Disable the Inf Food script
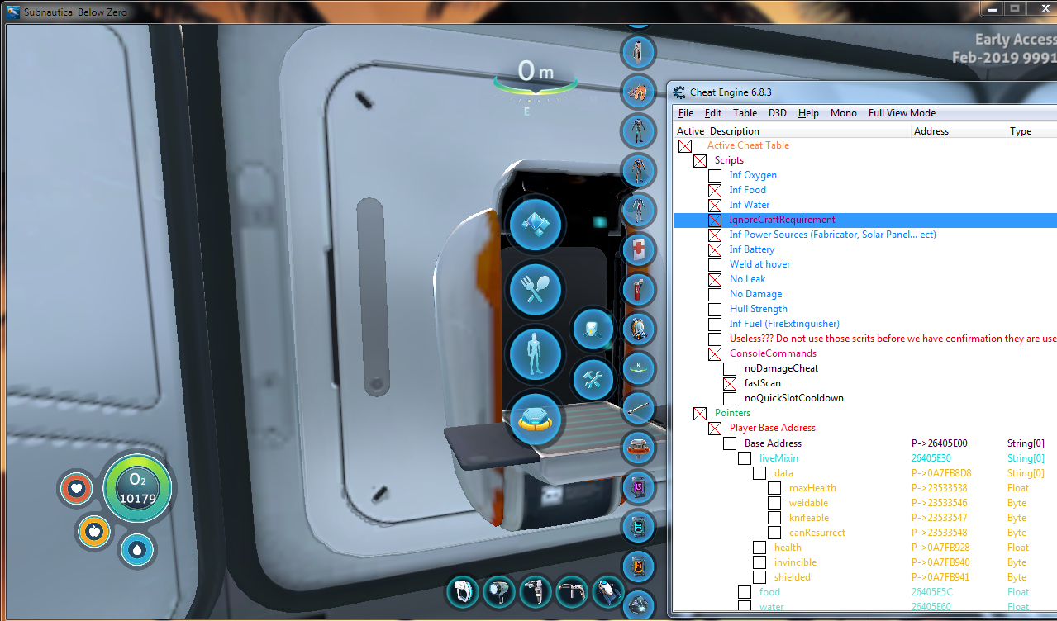This screenshot has width=1057, height=621. pos(715,190)
